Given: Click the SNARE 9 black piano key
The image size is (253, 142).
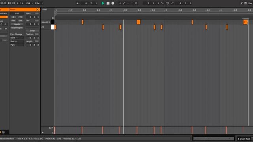Looking at the screenshot, I should 53,22.
